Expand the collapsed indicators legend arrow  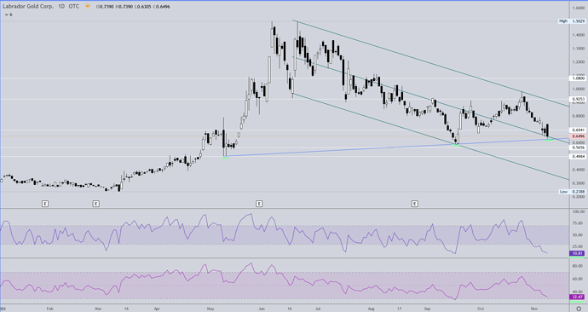pyautogui.click(x=6, y=14)
